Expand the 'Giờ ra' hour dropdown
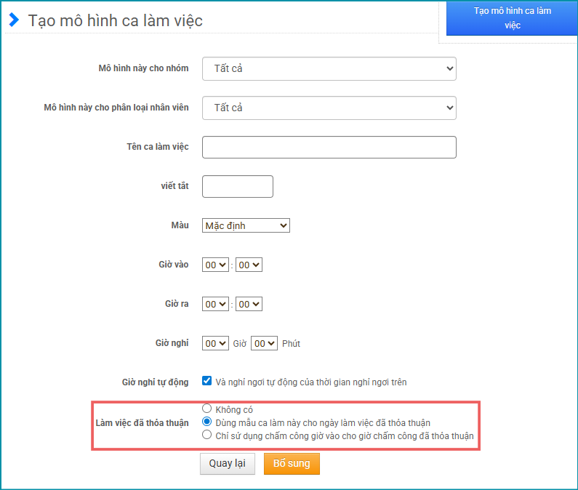This screenshot has height=490, width=578. click(216, 304)
